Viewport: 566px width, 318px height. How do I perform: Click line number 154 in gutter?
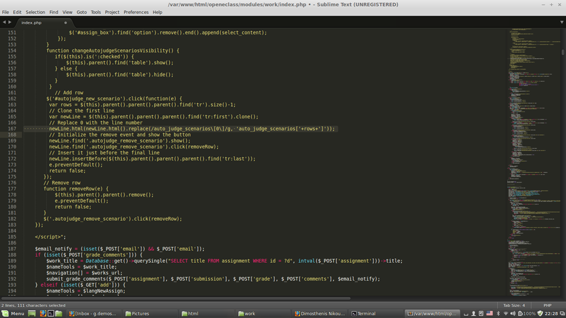pos(12,50)
